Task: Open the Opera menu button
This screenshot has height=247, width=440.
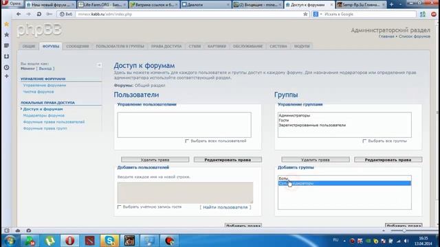Action: tap(12, 3)
